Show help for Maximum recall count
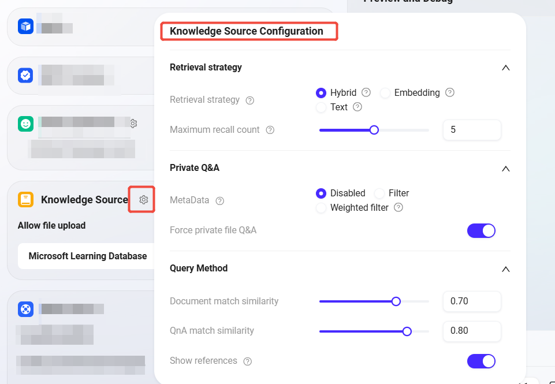The height and width of the screenshot is (384, 555). pos(270,130)
